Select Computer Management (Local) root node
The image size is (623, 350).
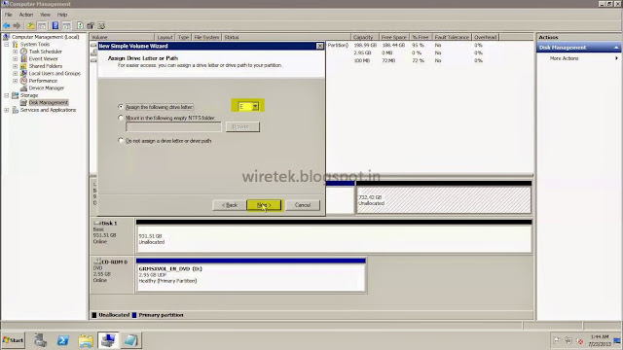tap(46, 37)
